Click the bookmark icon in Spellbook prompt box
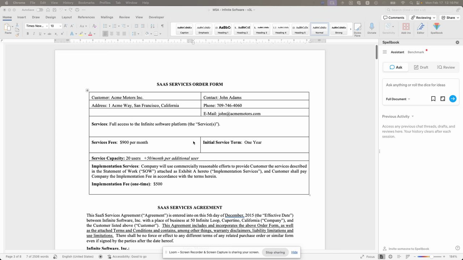 (x=433, y=99)
